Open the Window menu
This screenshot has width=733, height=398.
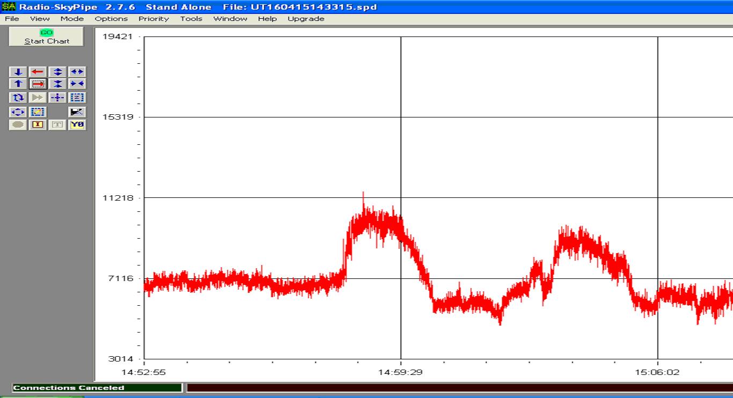pyautogui.click(x=230, y=19)
